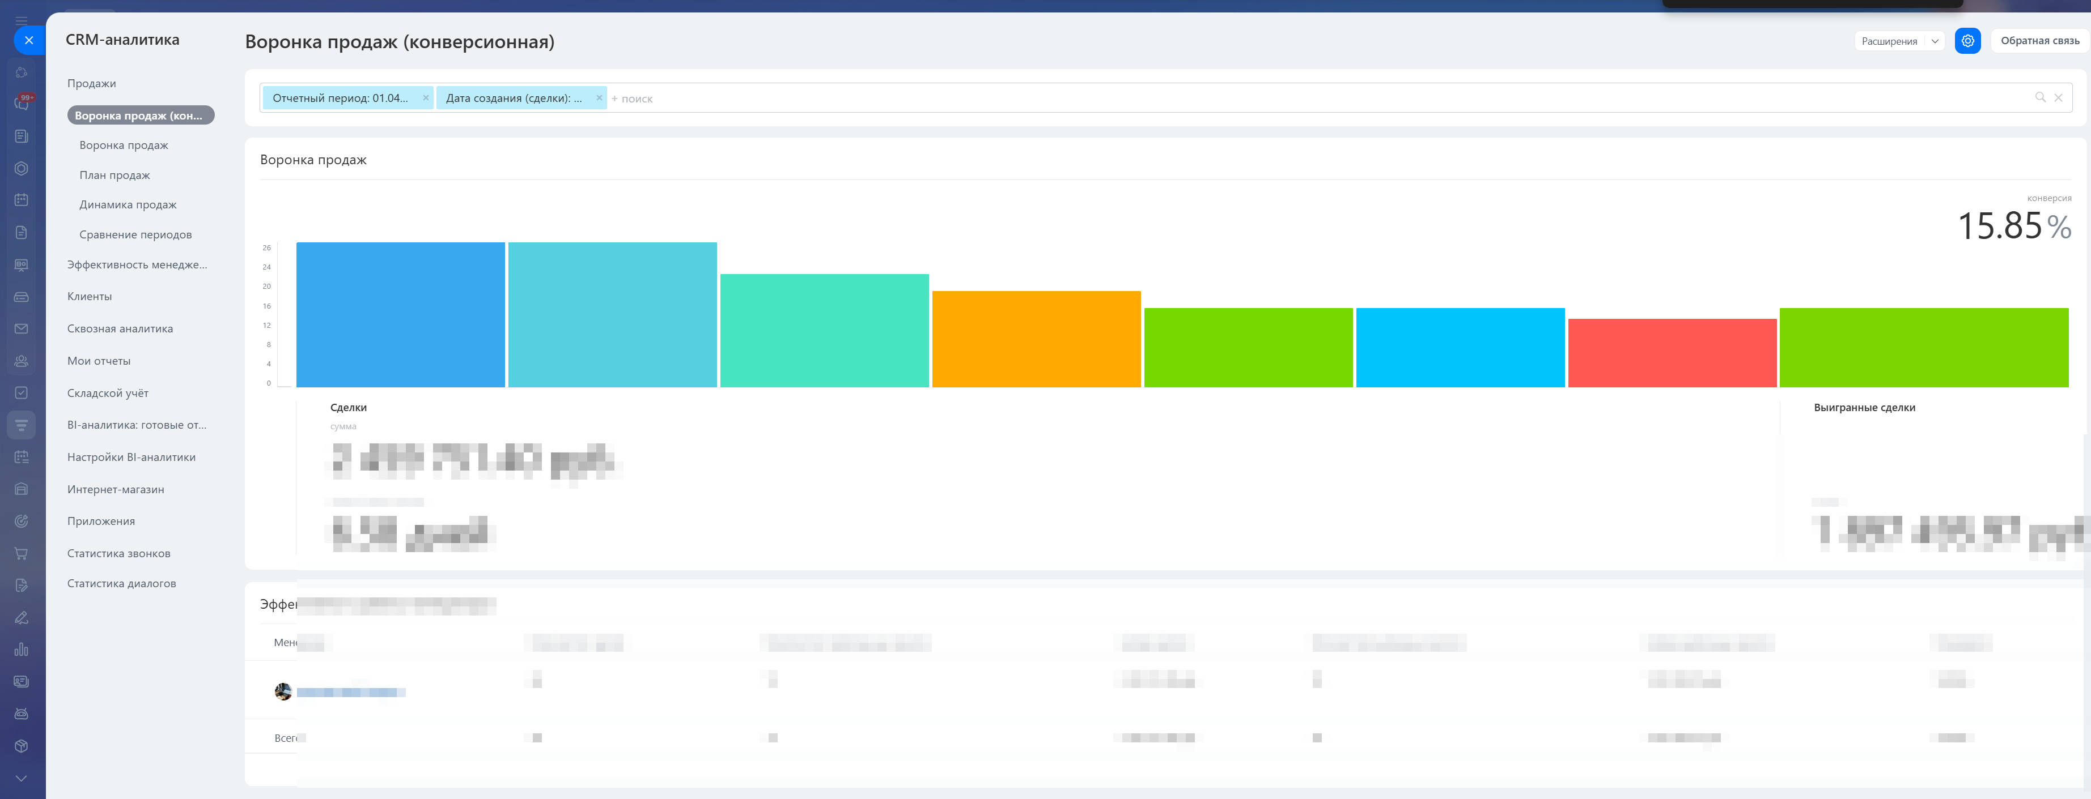Open the tasks checkbox icon in left rail

pyautogui.click(x=21, y=392)
